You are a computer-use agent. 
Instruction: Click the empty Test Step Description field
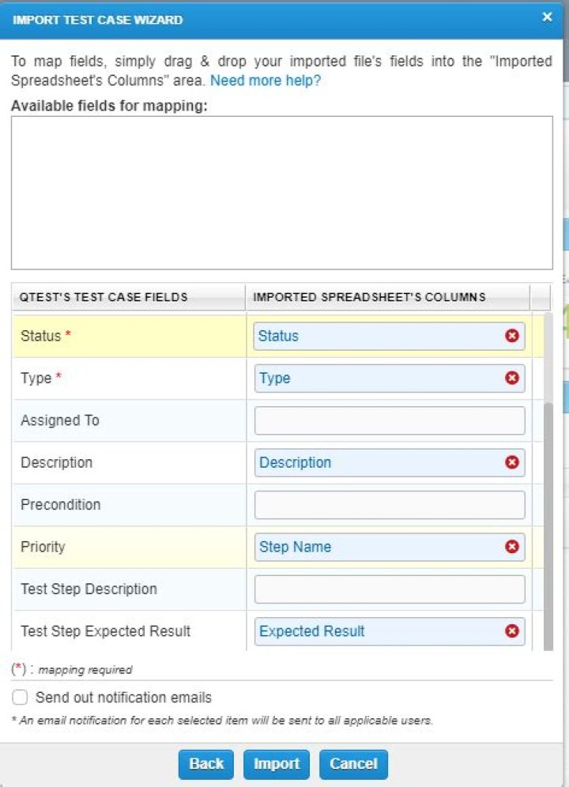(390, 589)
